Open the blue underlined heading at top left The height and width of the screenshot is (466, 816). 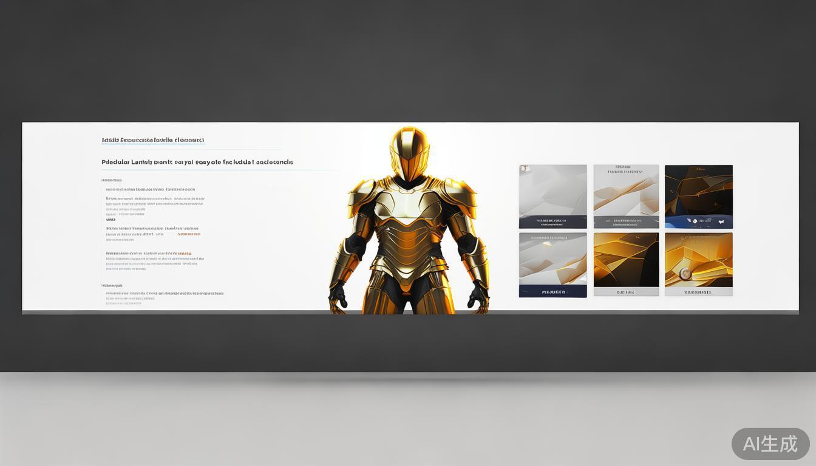(x=153, y=140)
